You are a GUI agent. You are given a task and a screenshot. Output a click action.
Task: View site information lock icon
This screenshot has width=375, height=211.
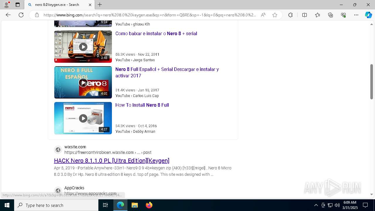pyautogui.click(x=37, y=15)
